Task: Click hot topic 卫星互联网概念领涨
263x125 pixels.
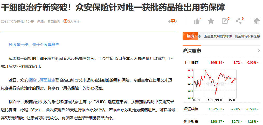Action: 218,36
